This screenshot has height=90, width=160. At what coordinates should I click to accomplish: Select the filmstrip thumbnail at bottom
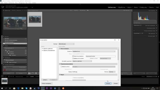pos(4,81)
